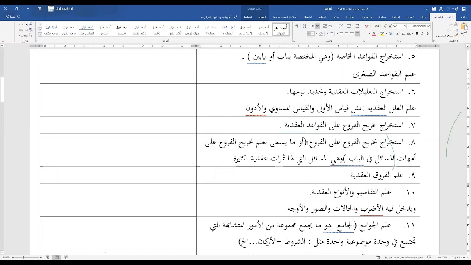Click Format Painter (نسخ التنسيق)
Screen dimensions: 471x265
[x=447, y=36]
